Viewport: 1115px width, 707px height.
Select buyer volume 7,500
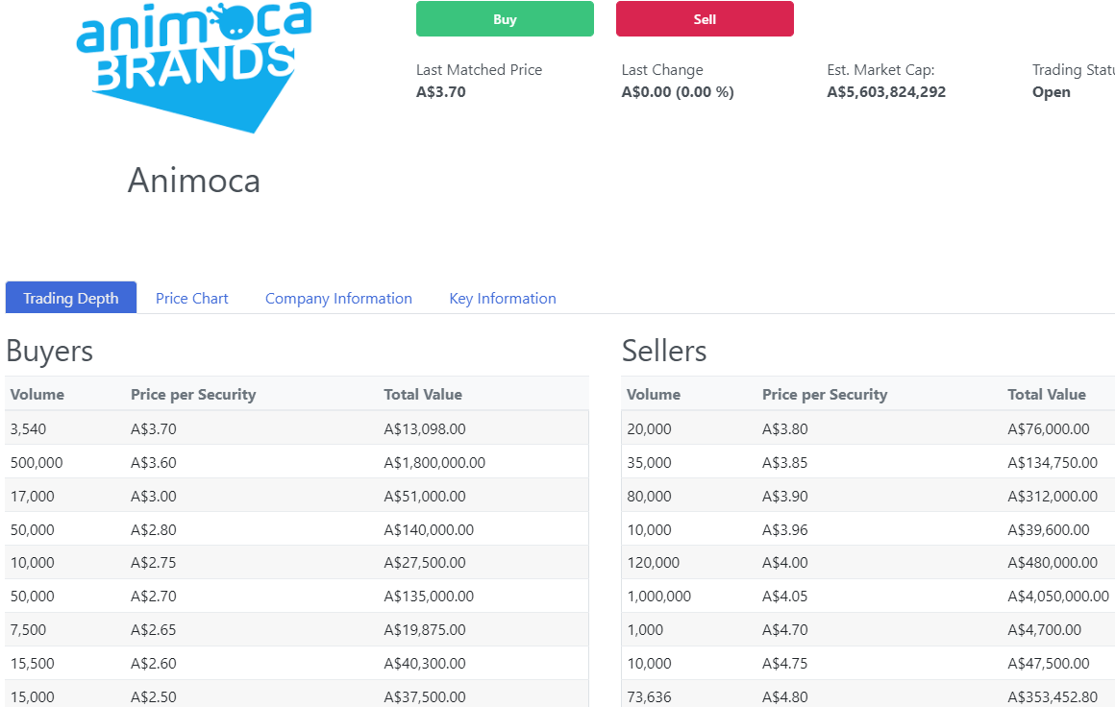click(29, 629)
